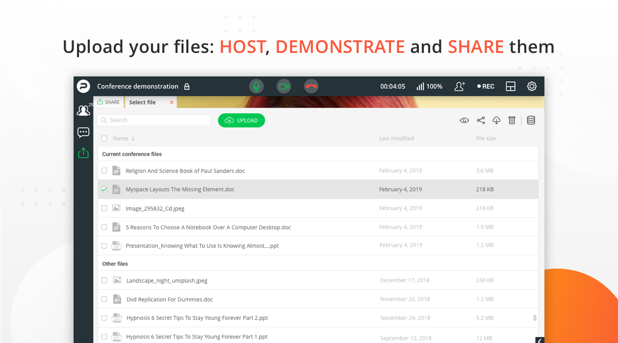Open the chat panel

click(x=83, y=132)
